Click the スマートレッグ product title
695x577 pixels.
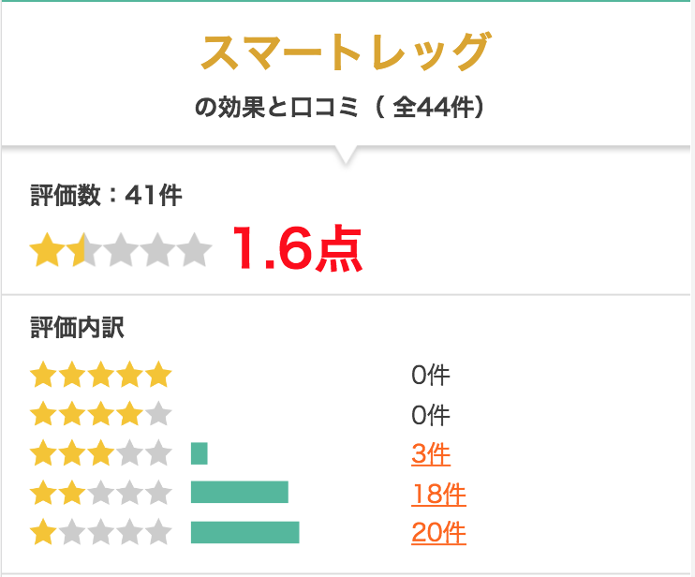point(346,52)
